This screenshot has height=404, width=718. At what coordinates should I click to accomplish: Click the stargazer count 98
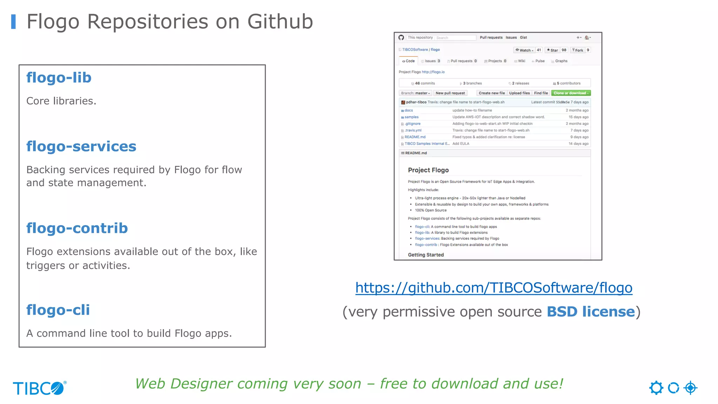(564, 50)
